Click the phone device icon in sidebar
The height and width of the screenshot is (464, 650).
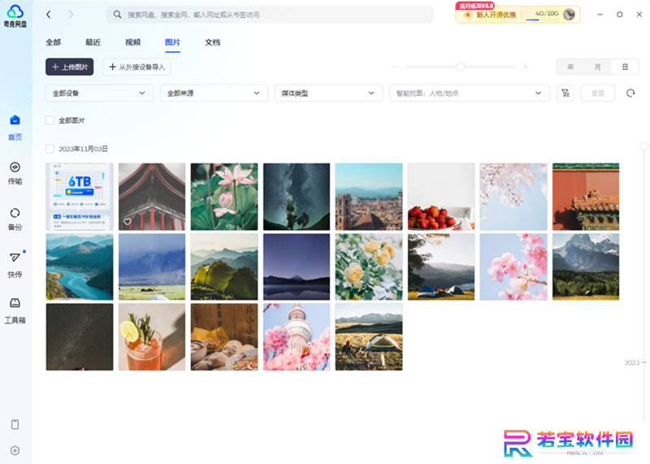click(15, 424)
